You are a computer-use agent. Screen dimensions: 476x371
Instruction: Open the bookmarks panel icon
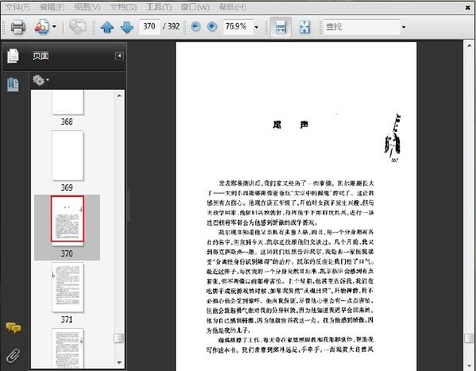click(x=13, y=84)
